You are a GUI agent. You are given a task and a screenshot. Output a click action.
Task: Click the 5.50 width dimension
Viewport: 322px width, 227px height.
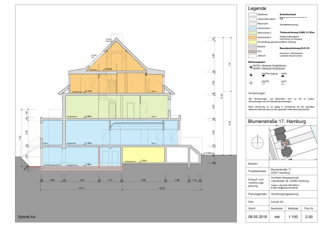(x=143, y=180)
